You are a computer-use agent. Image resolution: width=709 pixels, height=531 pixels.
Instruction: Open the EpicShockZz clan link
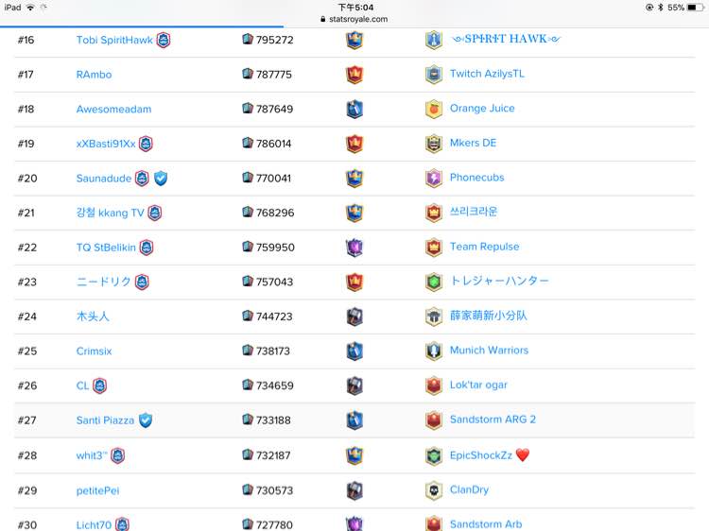click(480, 455)
